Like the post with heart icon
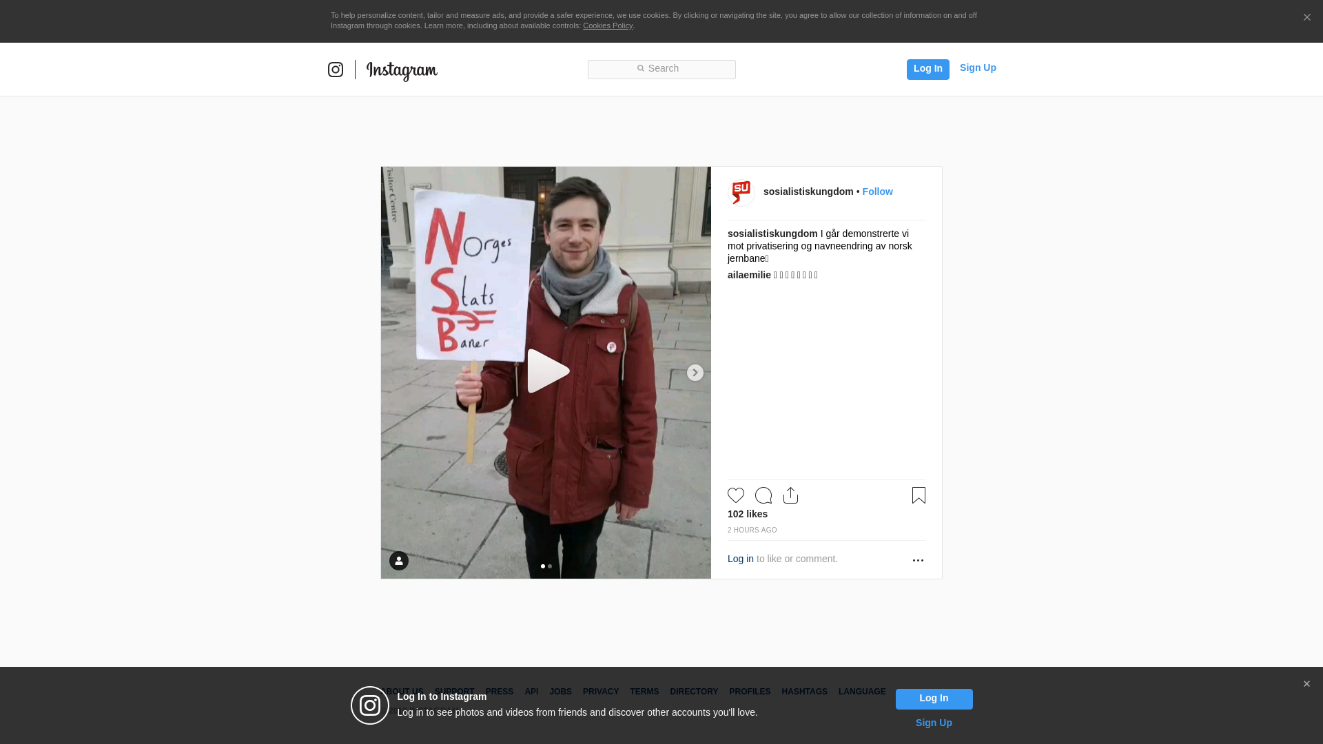Image resolution: width=1323 pixels, height=744 pixels. point(736,495)
